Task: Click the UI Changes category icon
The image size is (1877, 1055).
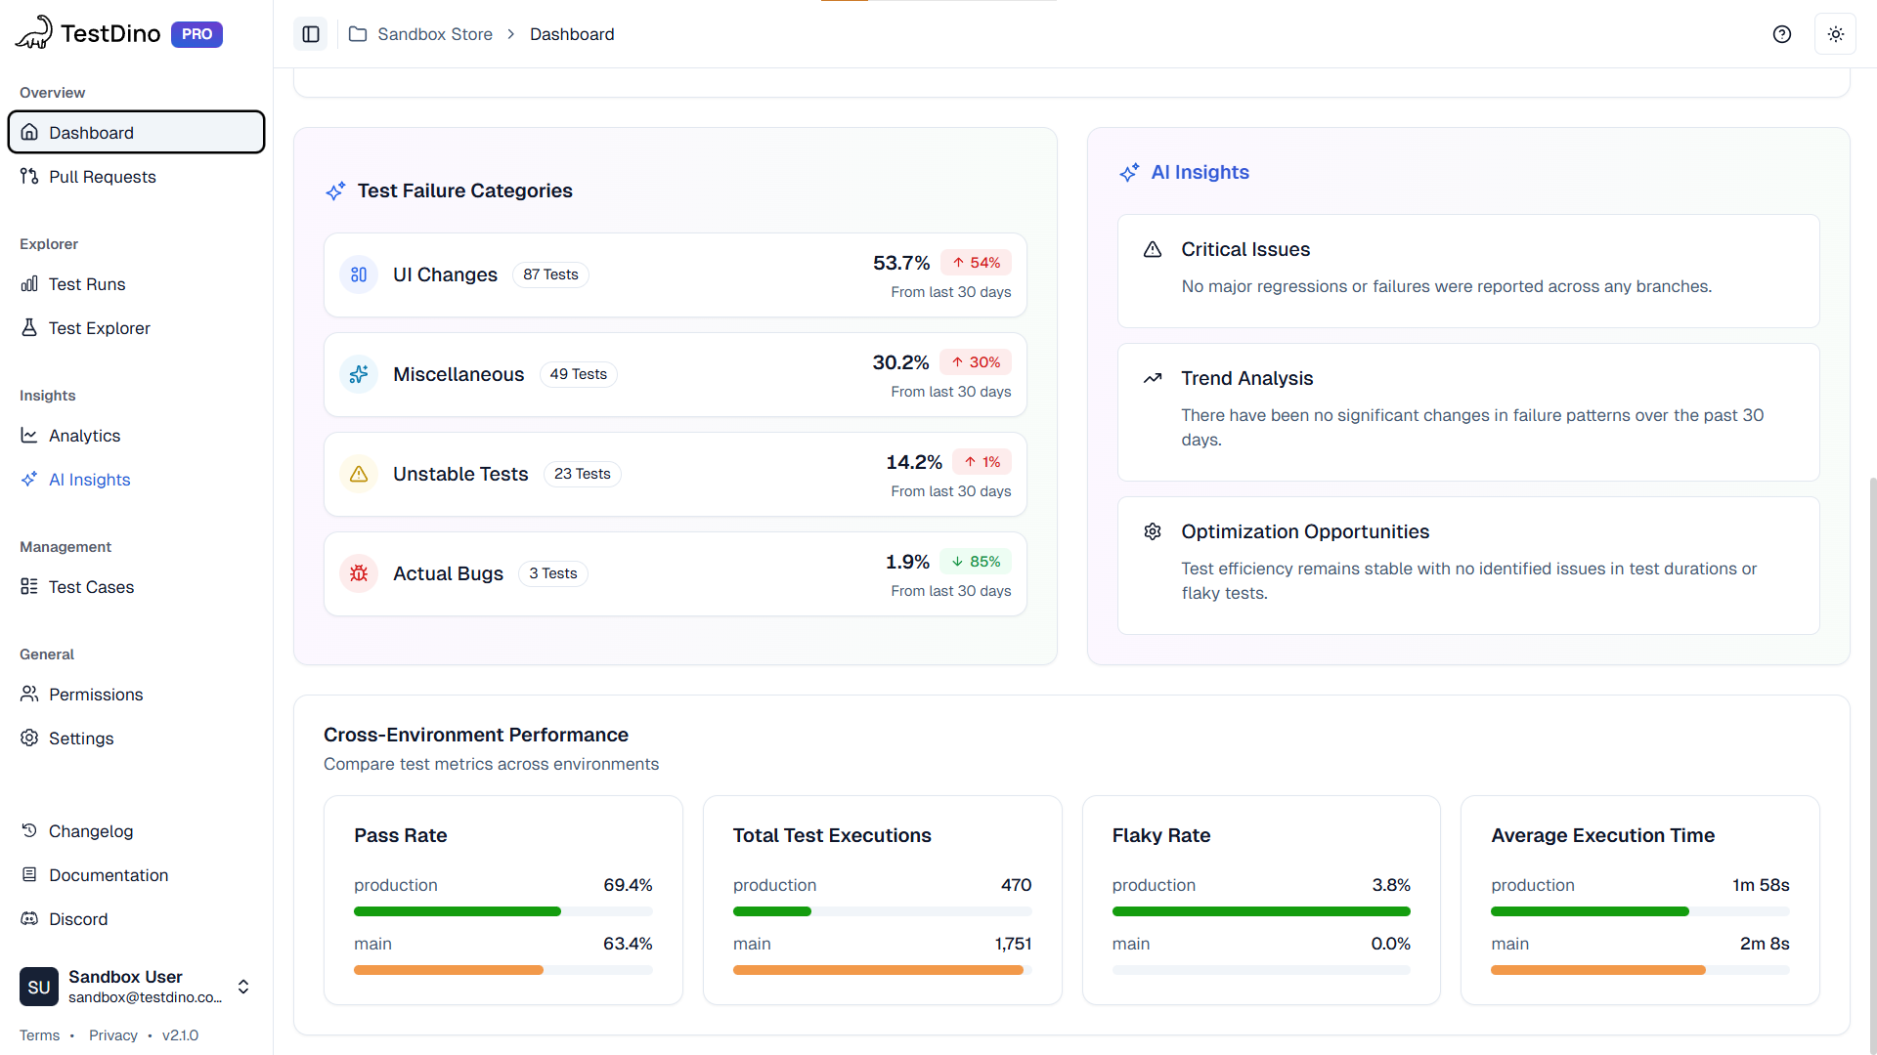Action: tap(359, 274)
